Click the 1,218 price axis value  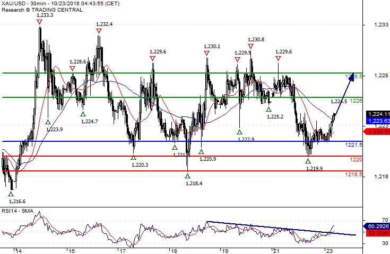pyautogui.click(x=381, y=177)
